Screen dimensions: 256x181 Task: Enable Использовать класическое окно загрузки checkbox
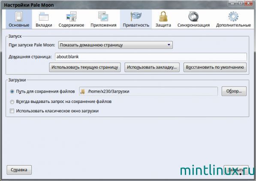(12, 111)
